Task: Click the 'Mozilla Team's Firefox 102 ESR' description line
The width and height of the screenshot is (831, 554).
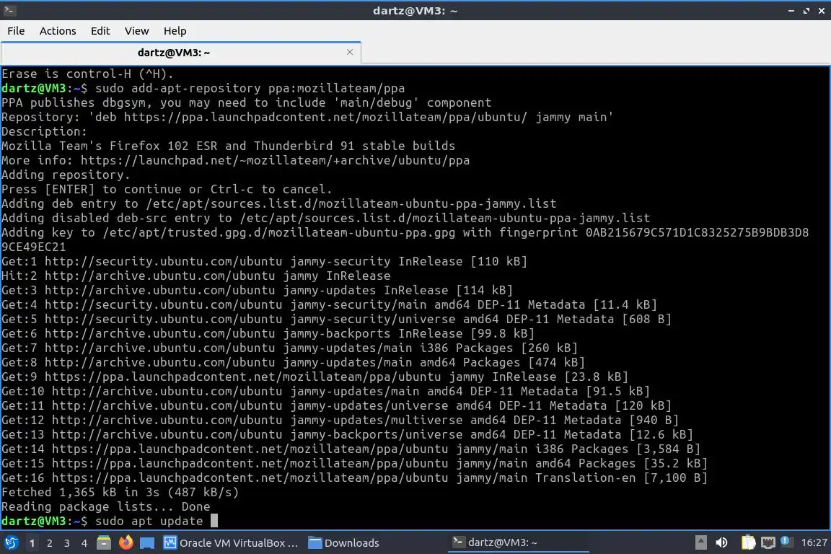Action: pos(229,146)
